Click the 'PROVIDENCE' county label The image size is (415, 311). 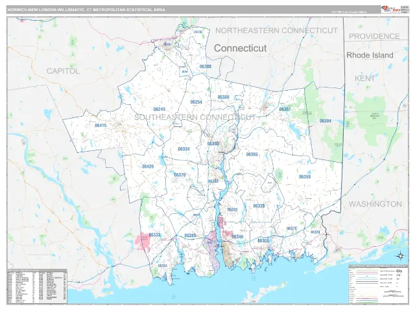click(374, 36)
